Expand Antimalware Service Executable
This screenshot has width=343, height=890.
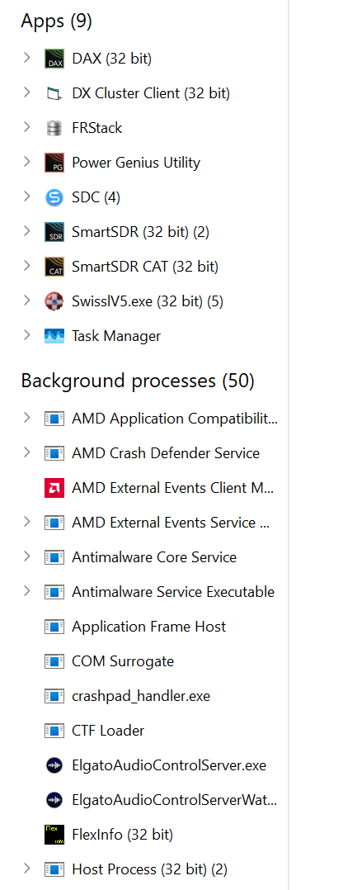click(26, 591)
